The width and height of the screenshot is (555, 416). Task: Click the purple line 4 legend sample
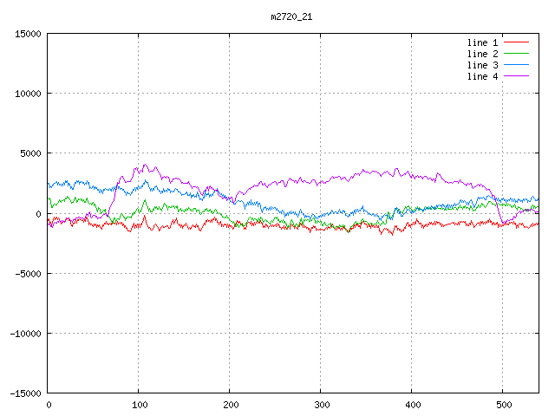516,76
